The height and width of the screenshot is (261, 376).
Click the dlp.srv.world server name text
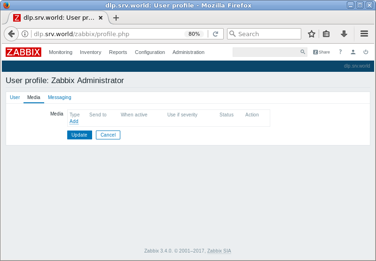click(x=357, y=66)
